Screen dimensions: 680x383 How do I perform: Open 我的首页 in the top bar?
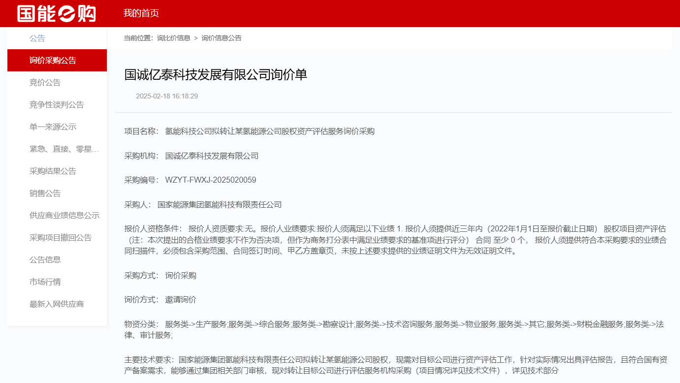pos(141,13)
